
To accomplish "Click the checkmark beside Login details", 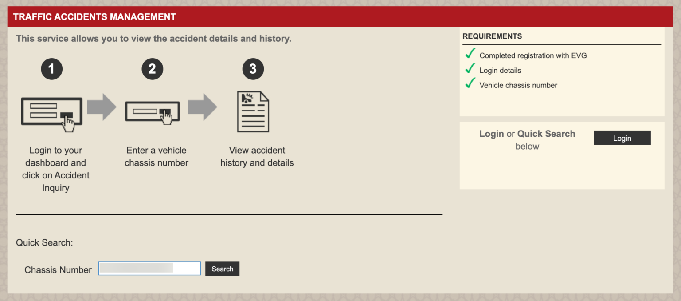I will pos(470,68).
